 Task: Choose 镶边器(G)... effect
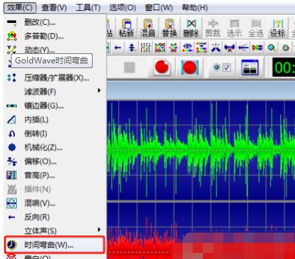[x=55, y=106]
